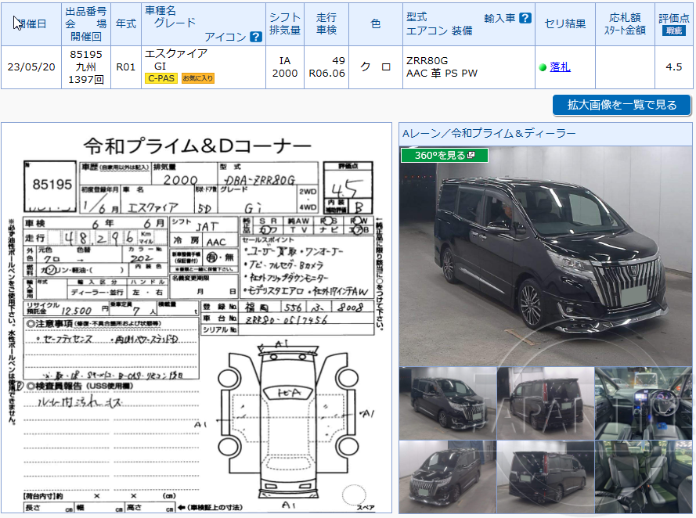696x518 pixels.
Task: Open the help icon beside アイコン column header
Action: point(255,36)
